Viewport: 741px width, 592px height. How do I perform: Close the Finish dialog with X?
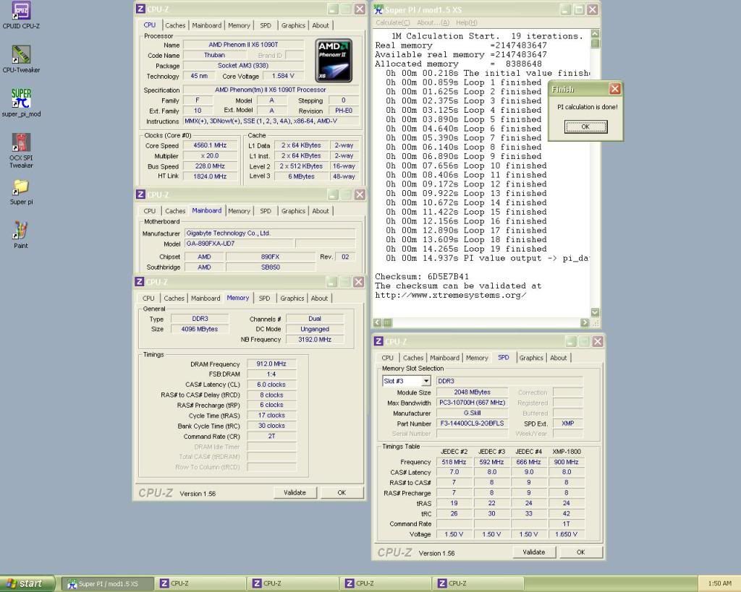tap(614, 89)
